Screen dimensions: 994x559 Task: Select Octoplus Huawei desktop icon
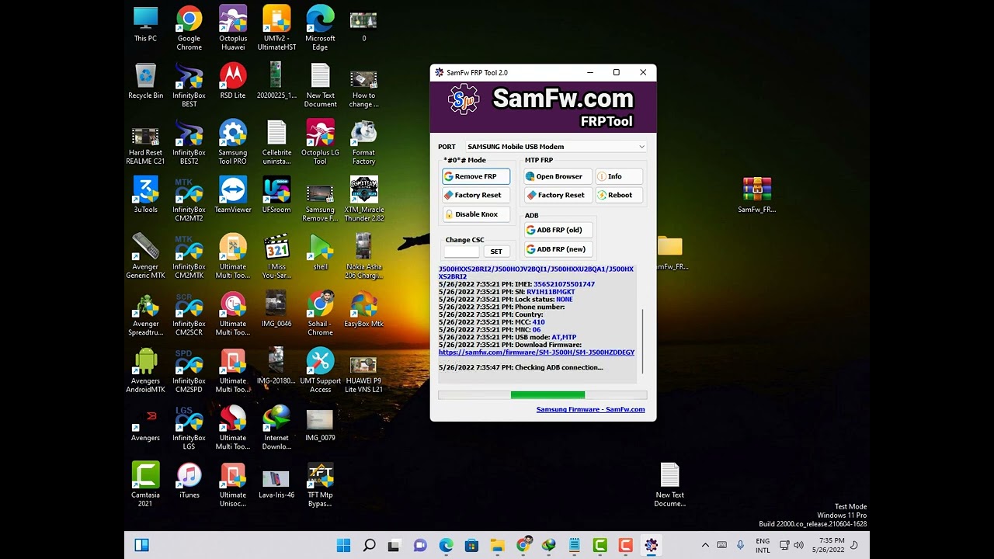pyautogui.click(x=233, y=29)
